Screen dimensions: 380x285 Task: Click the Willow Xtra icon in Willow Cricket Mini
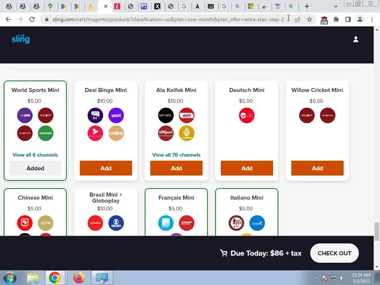coord(328,115)
